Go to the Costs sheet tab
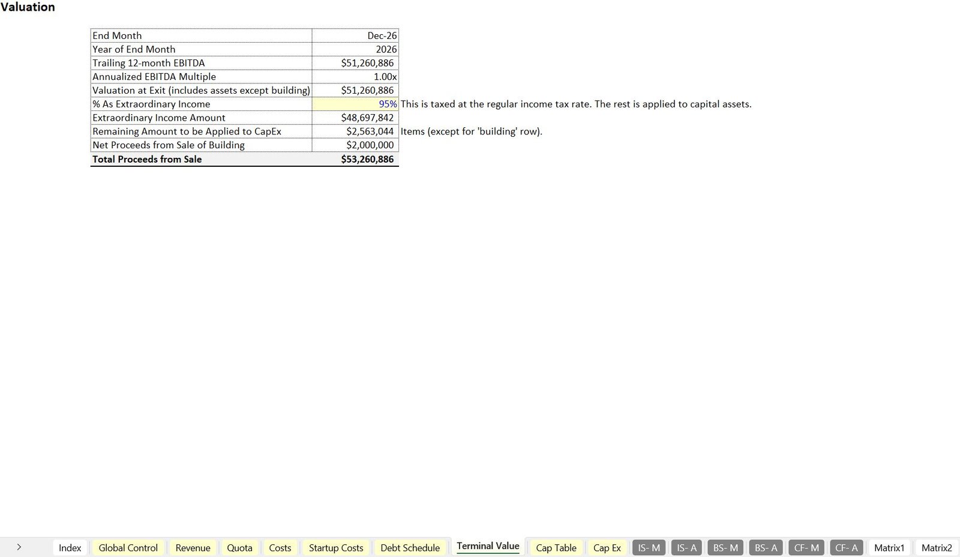960x557 pixels. coord(280,547)
